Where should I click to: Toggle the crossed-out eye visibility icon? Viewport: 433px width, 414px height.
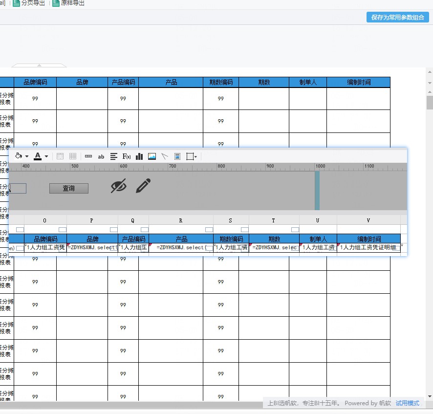(x=118, y=186)
